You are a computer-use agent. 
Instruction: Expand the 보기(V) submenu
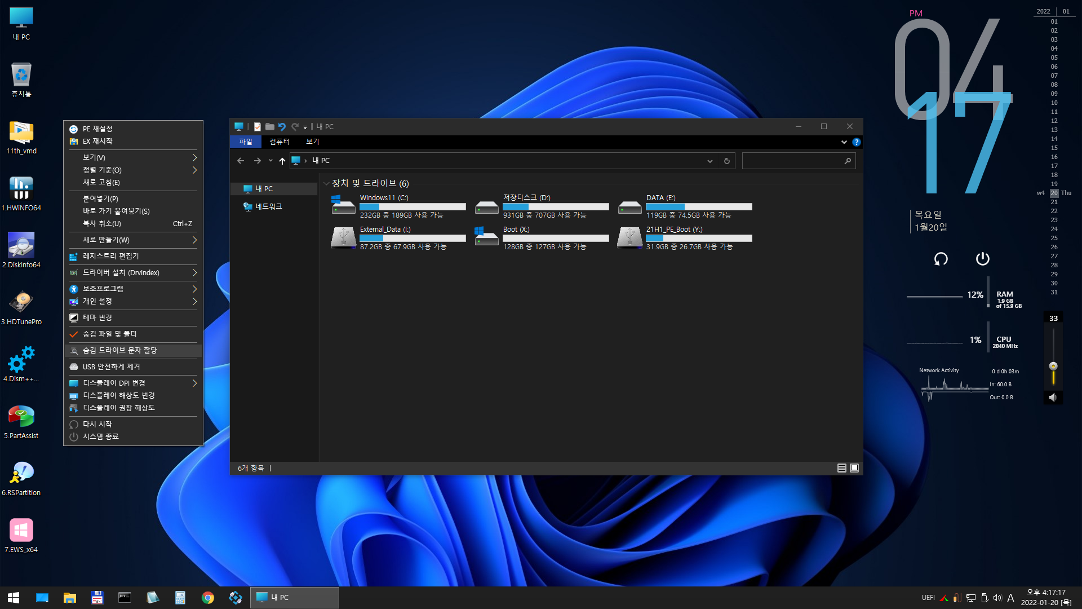[x=133, y=157]
